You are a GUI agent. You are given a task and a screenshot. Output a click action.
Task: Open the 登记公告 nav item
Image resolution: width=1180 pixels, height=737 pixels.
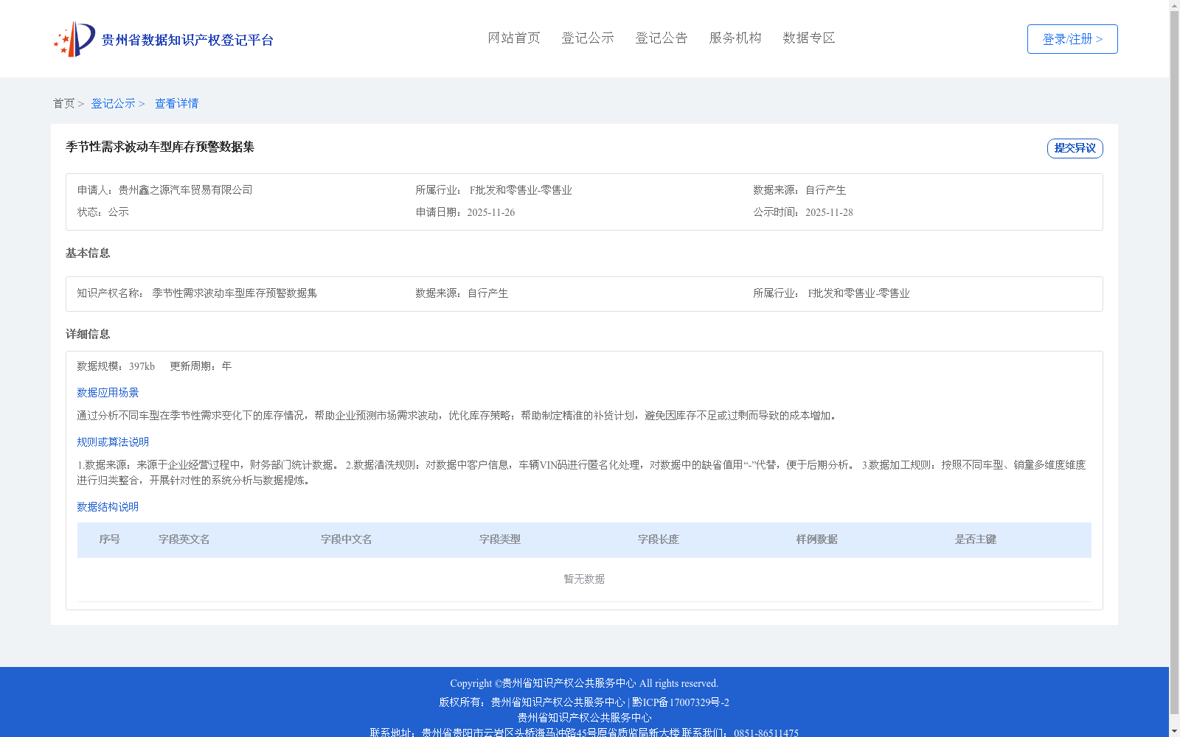point(662,38)
